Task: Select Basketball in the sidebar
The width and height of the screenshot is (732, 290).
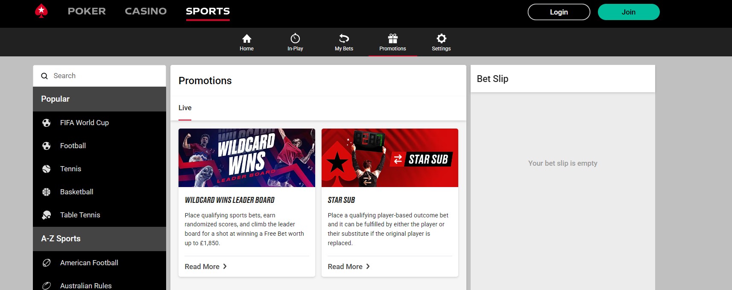Action: point(100,192)
